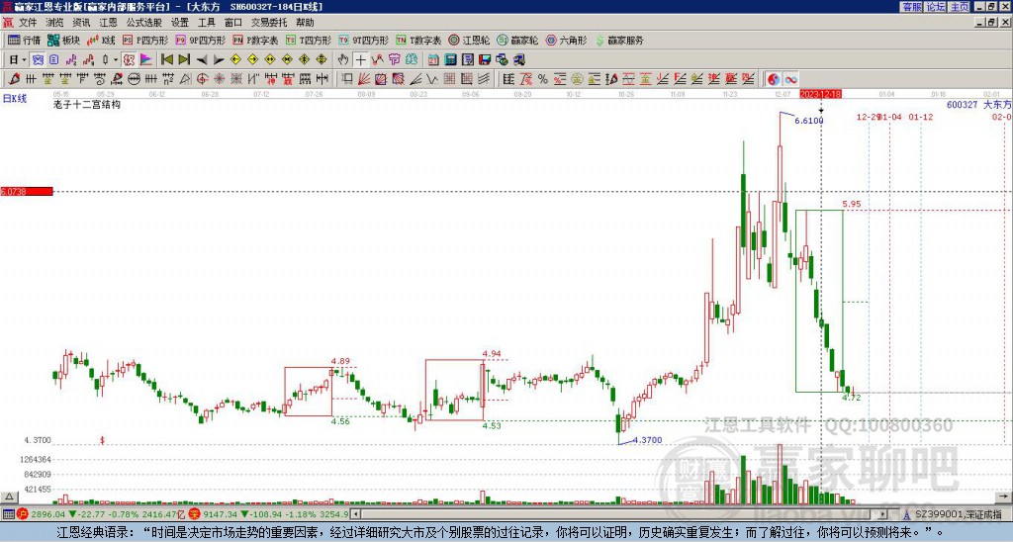This screenshot has width=1013, height=542.
Task: Click the green 线 character icon
Action: pos(411,60)
